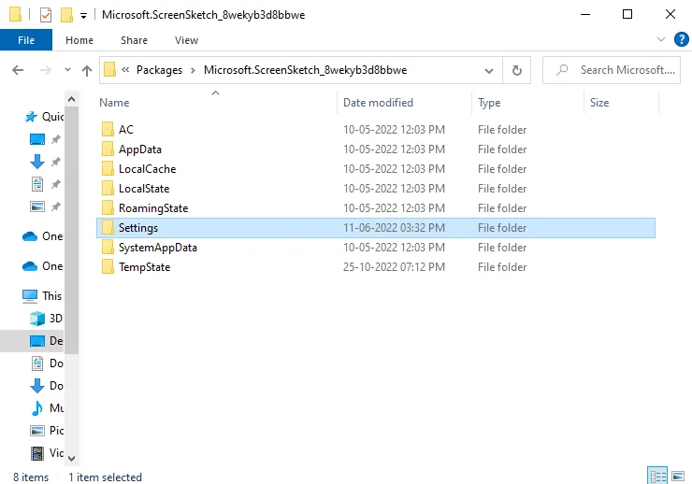The width and height of the screenshot is (692, 484).
Task: Maximize the File Explorer window
Action: click(627, 14)
